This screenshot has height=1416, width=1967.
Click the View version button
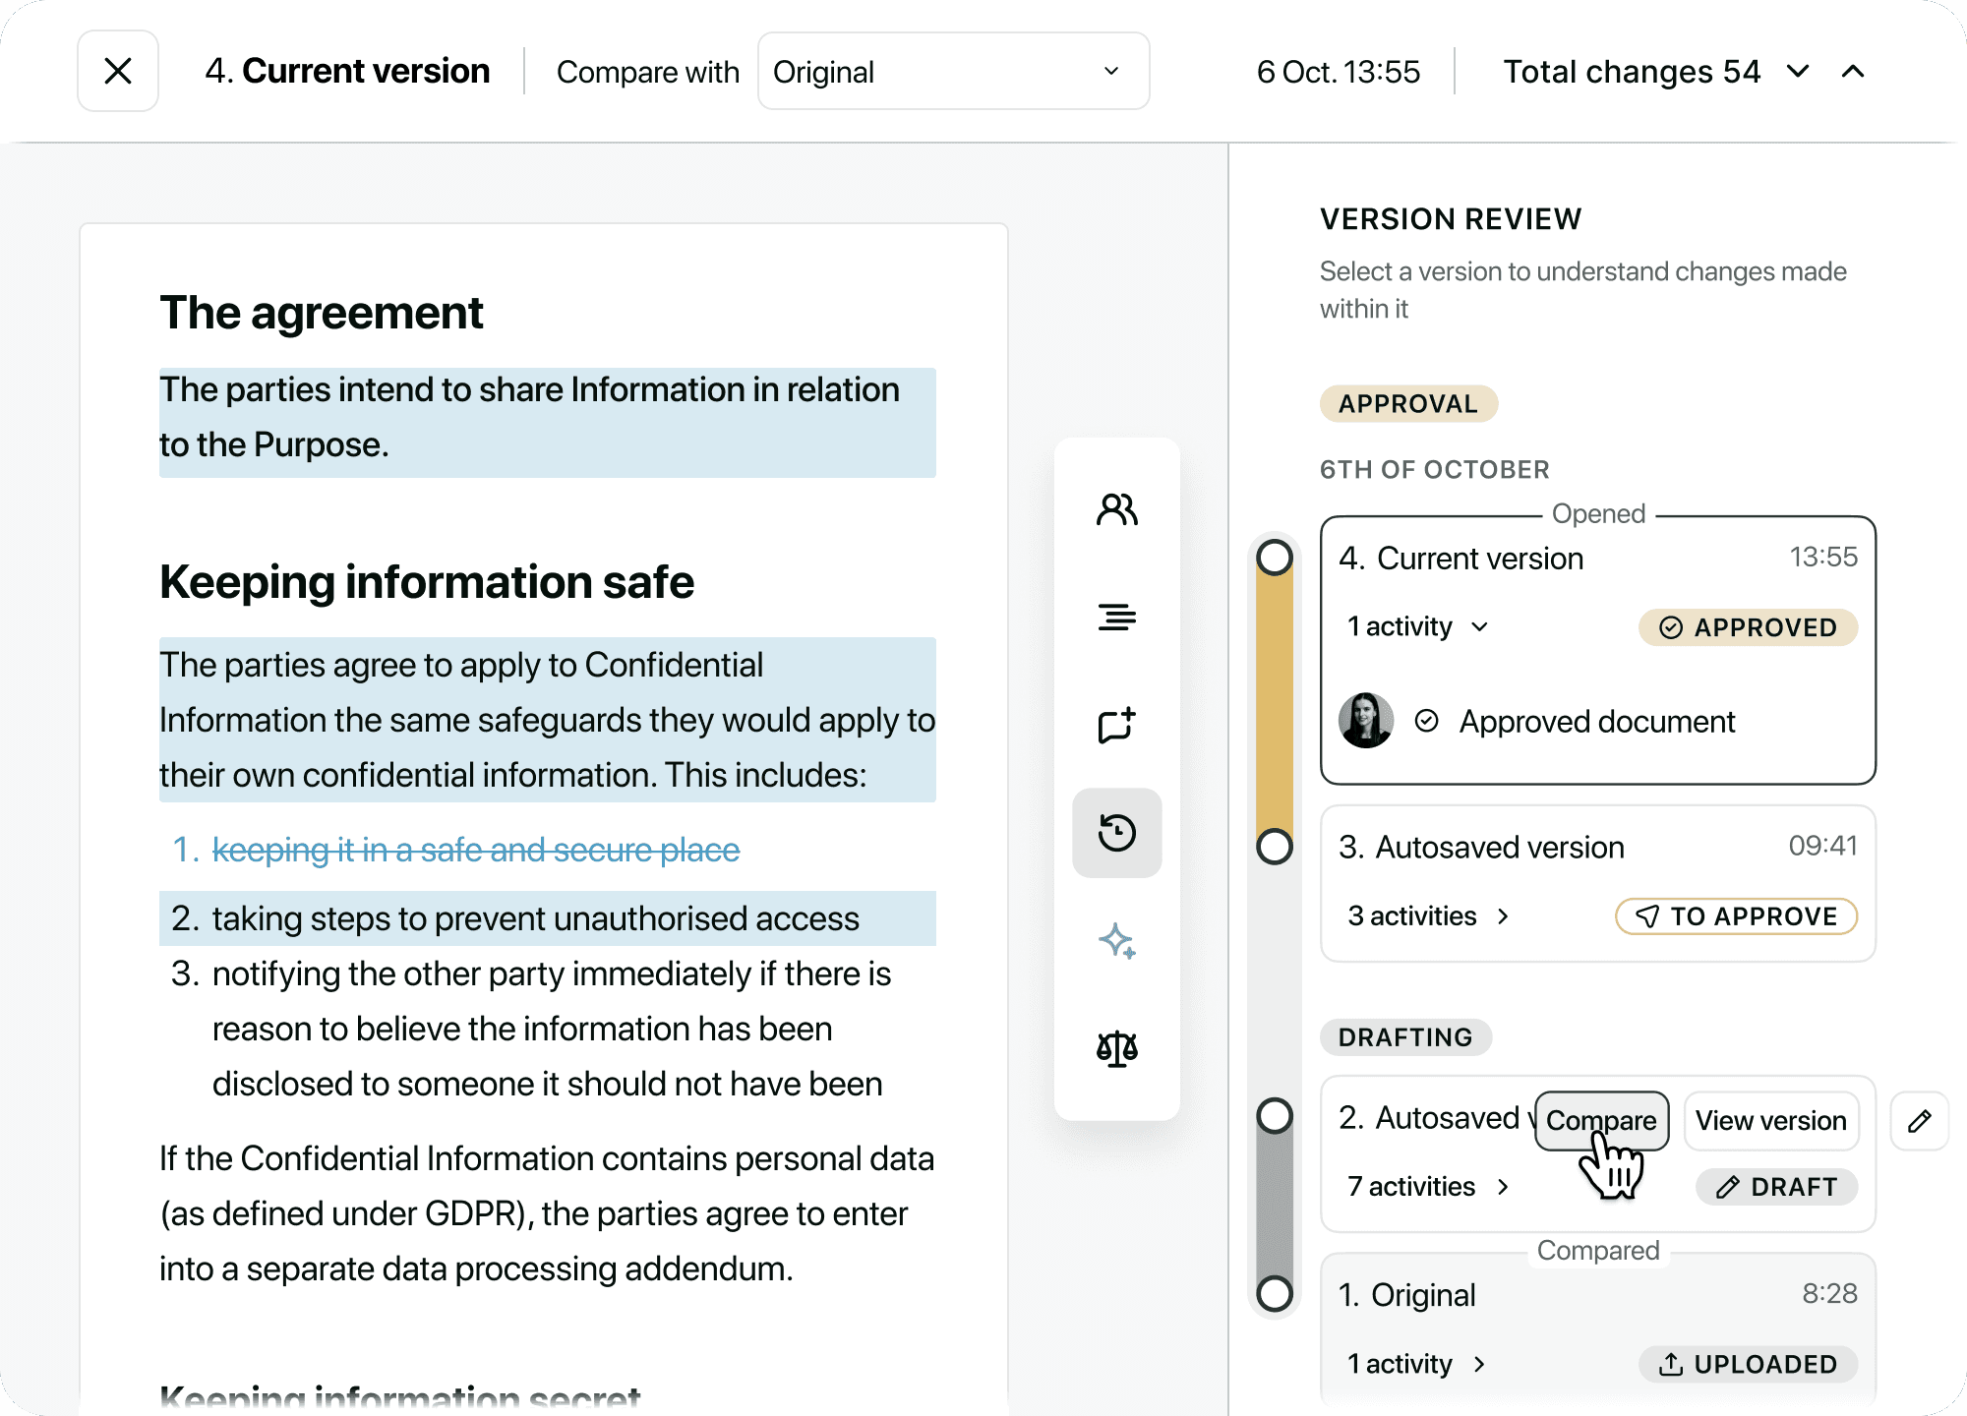[1770, 1121]
